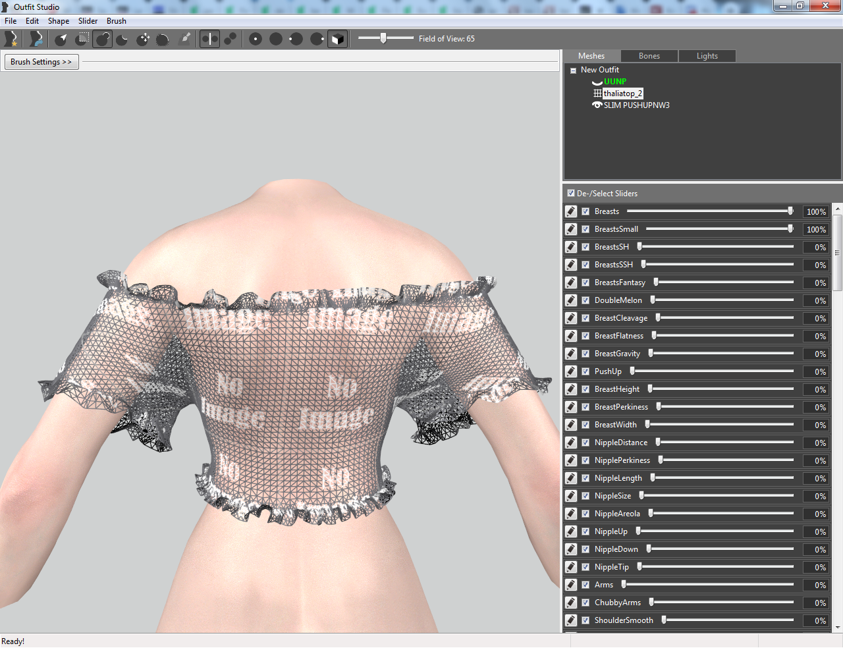Open the Shape menu
This screenshot has width=843, height=648.
tap(59, 21)
